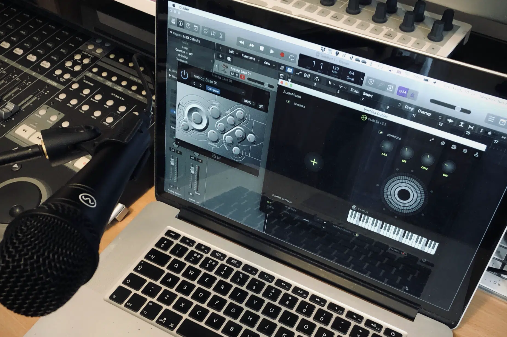Screen dimensions: 507x337
Task: Toggle Cycle mode in Logic
Action: (292, 58)
